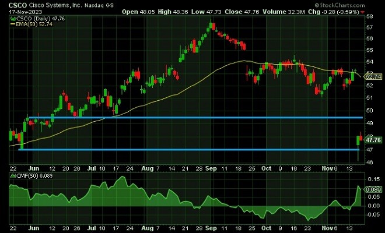Screen dimensions: 385x233
Task: Click the '56' price axis label
Action: (370, 39)
